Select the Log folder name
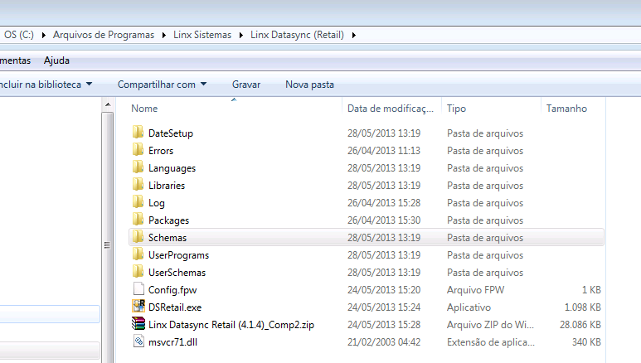Image resolution: width=641 pixels, height=363 pixels. pyautogui.click(x=156, y=203)
